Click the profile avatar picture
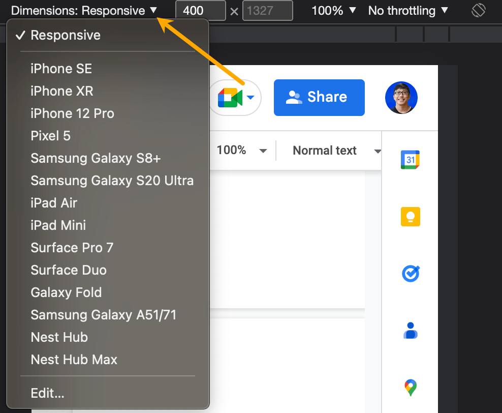The width and height of the screenshot is (502, 413). 401,97
